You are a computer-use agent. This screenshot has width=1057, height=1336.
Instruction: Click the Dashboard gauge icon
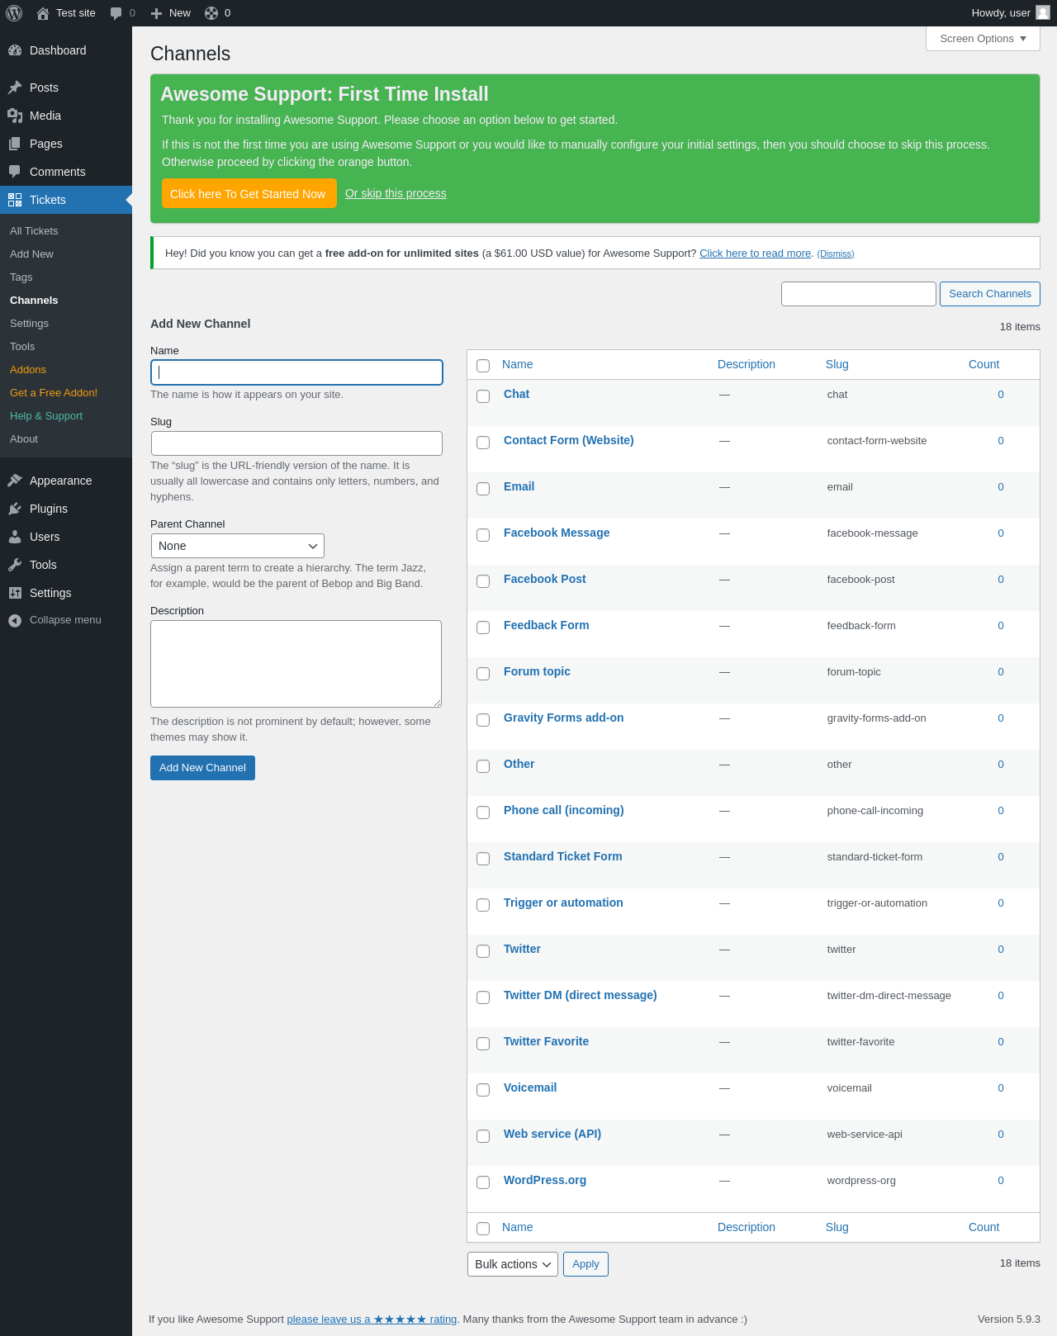(15, 50)
